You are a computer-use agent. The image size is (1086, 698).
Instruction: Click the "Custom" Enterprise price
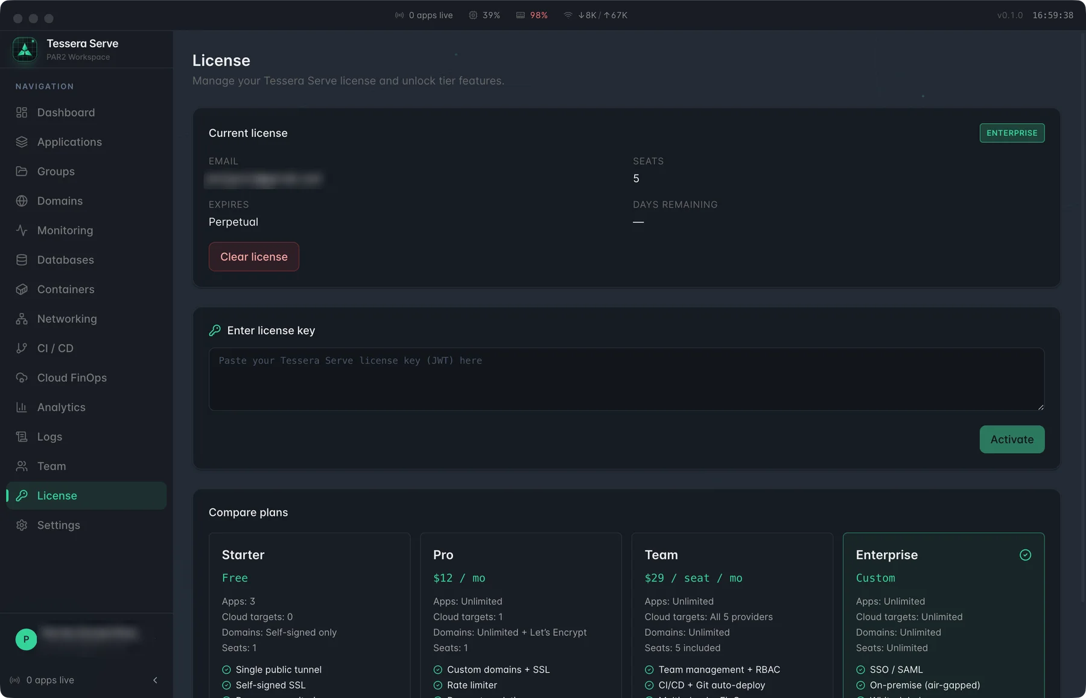[x=875, y=578]
